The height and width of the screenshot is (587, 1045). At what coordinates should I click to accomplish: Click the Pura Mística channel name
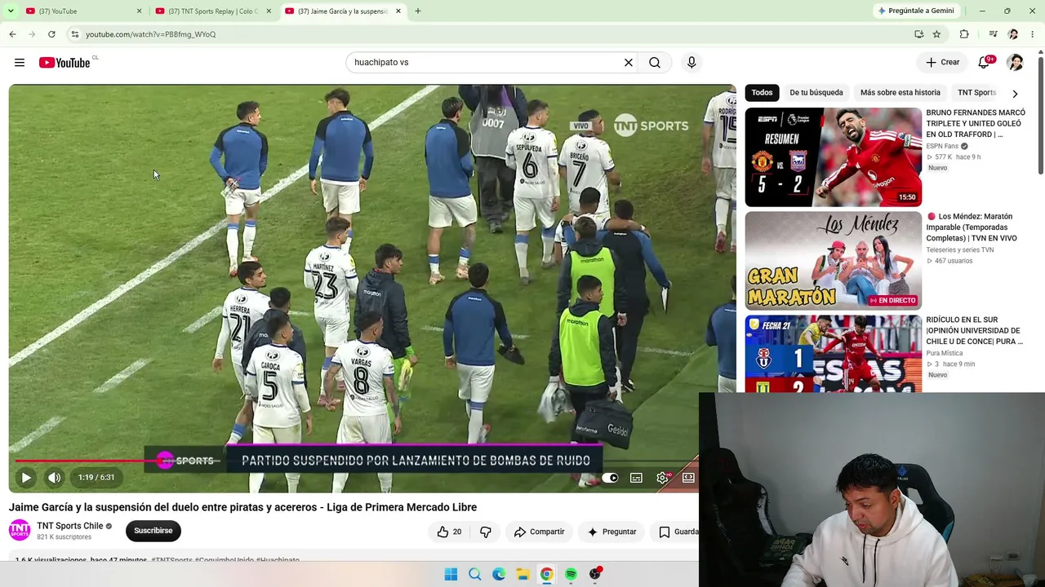945,354
